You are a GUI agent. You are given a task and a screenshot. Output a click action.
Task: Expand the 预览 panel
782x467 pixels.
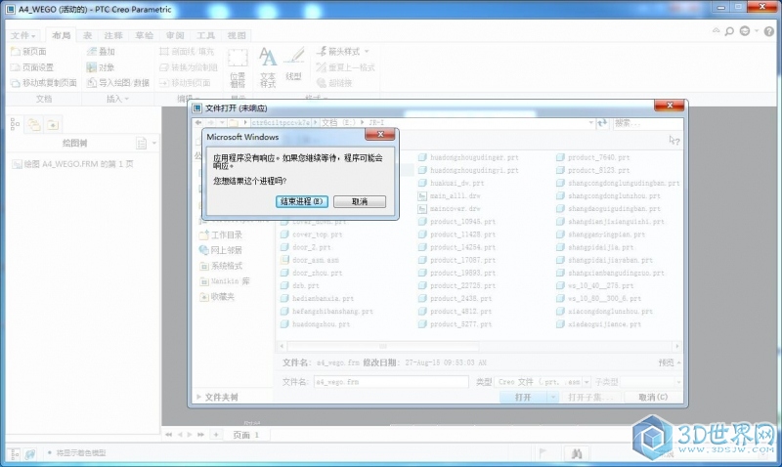coord(670,362)
